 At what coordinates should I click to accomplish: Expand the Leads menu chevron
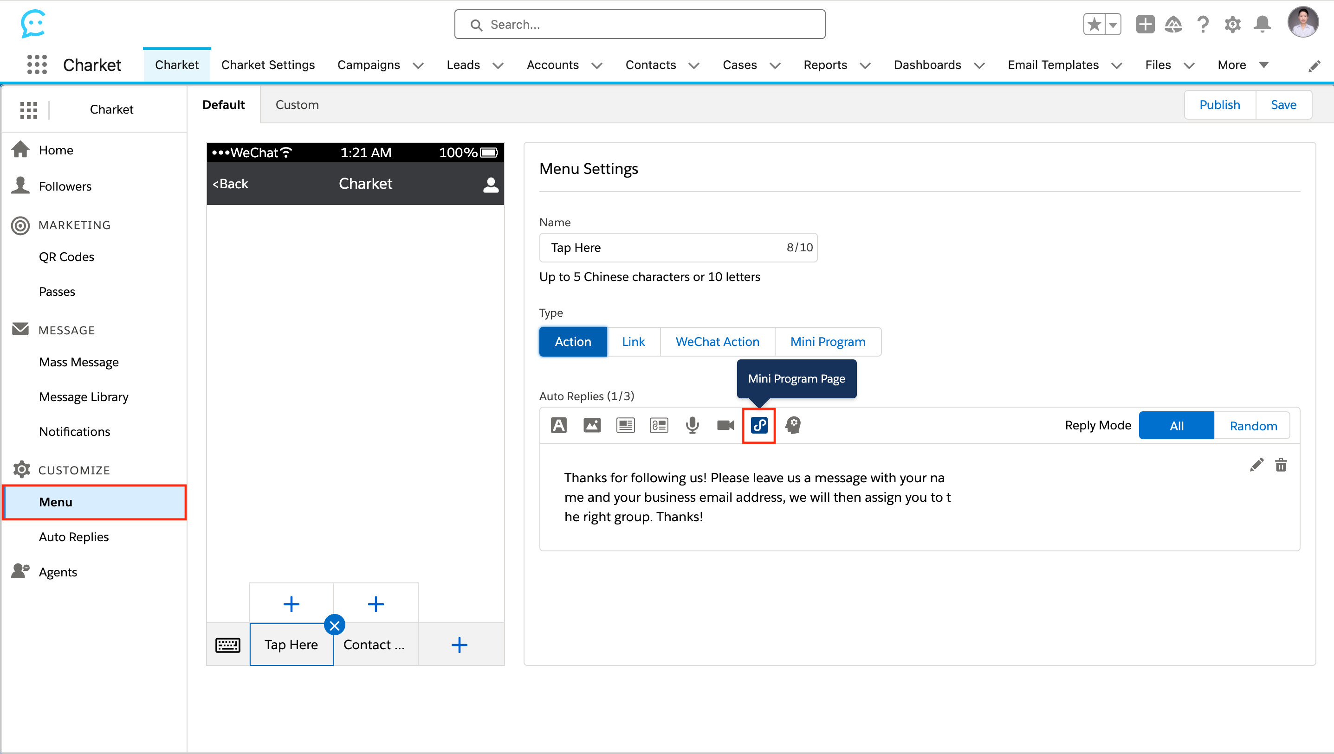[x=498, y=65]
